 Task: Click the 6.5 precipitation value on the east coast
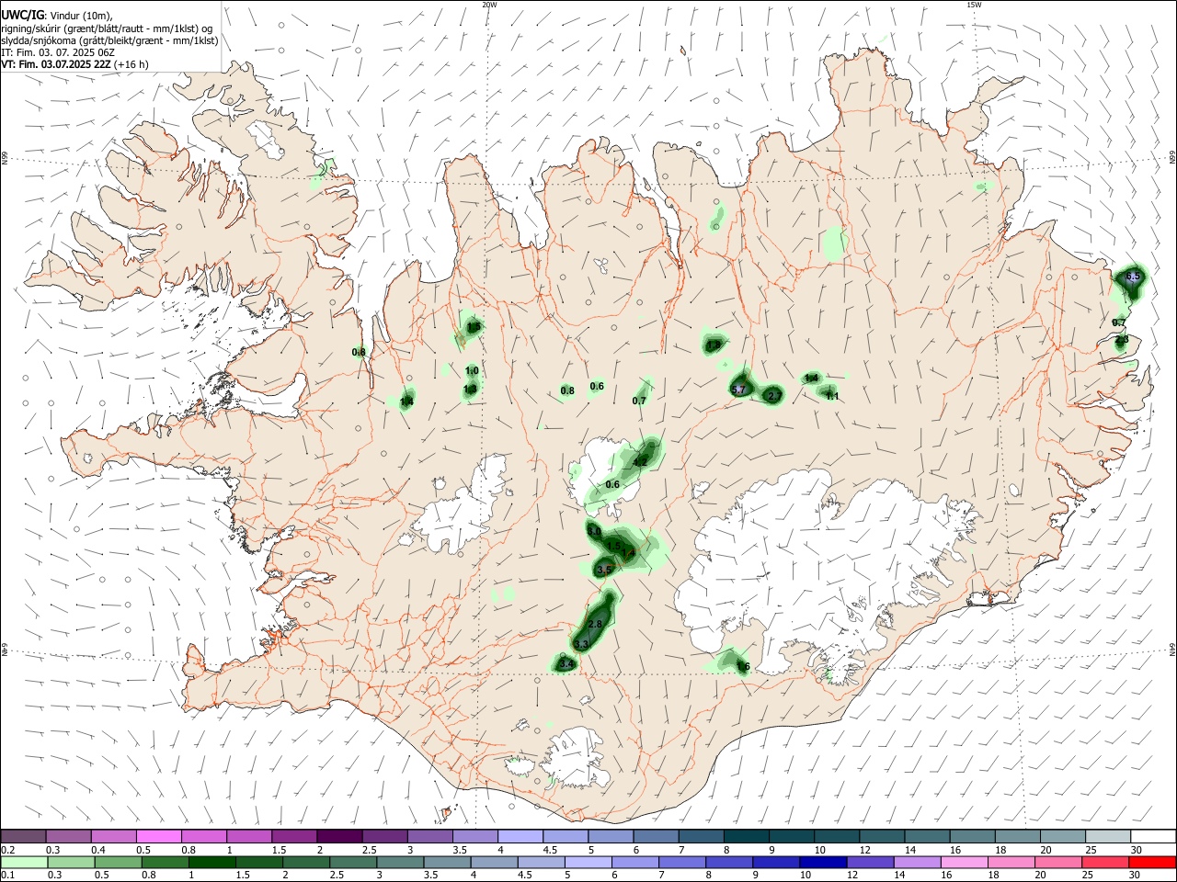pyautogui.click(x=1133, y=277)
